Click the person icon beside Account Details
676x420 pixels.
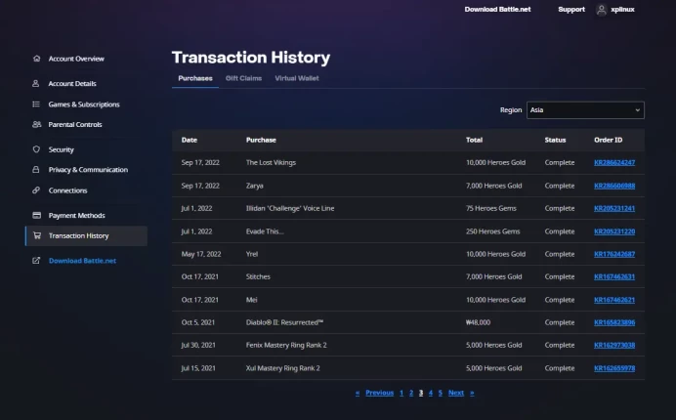pos(36,83)
